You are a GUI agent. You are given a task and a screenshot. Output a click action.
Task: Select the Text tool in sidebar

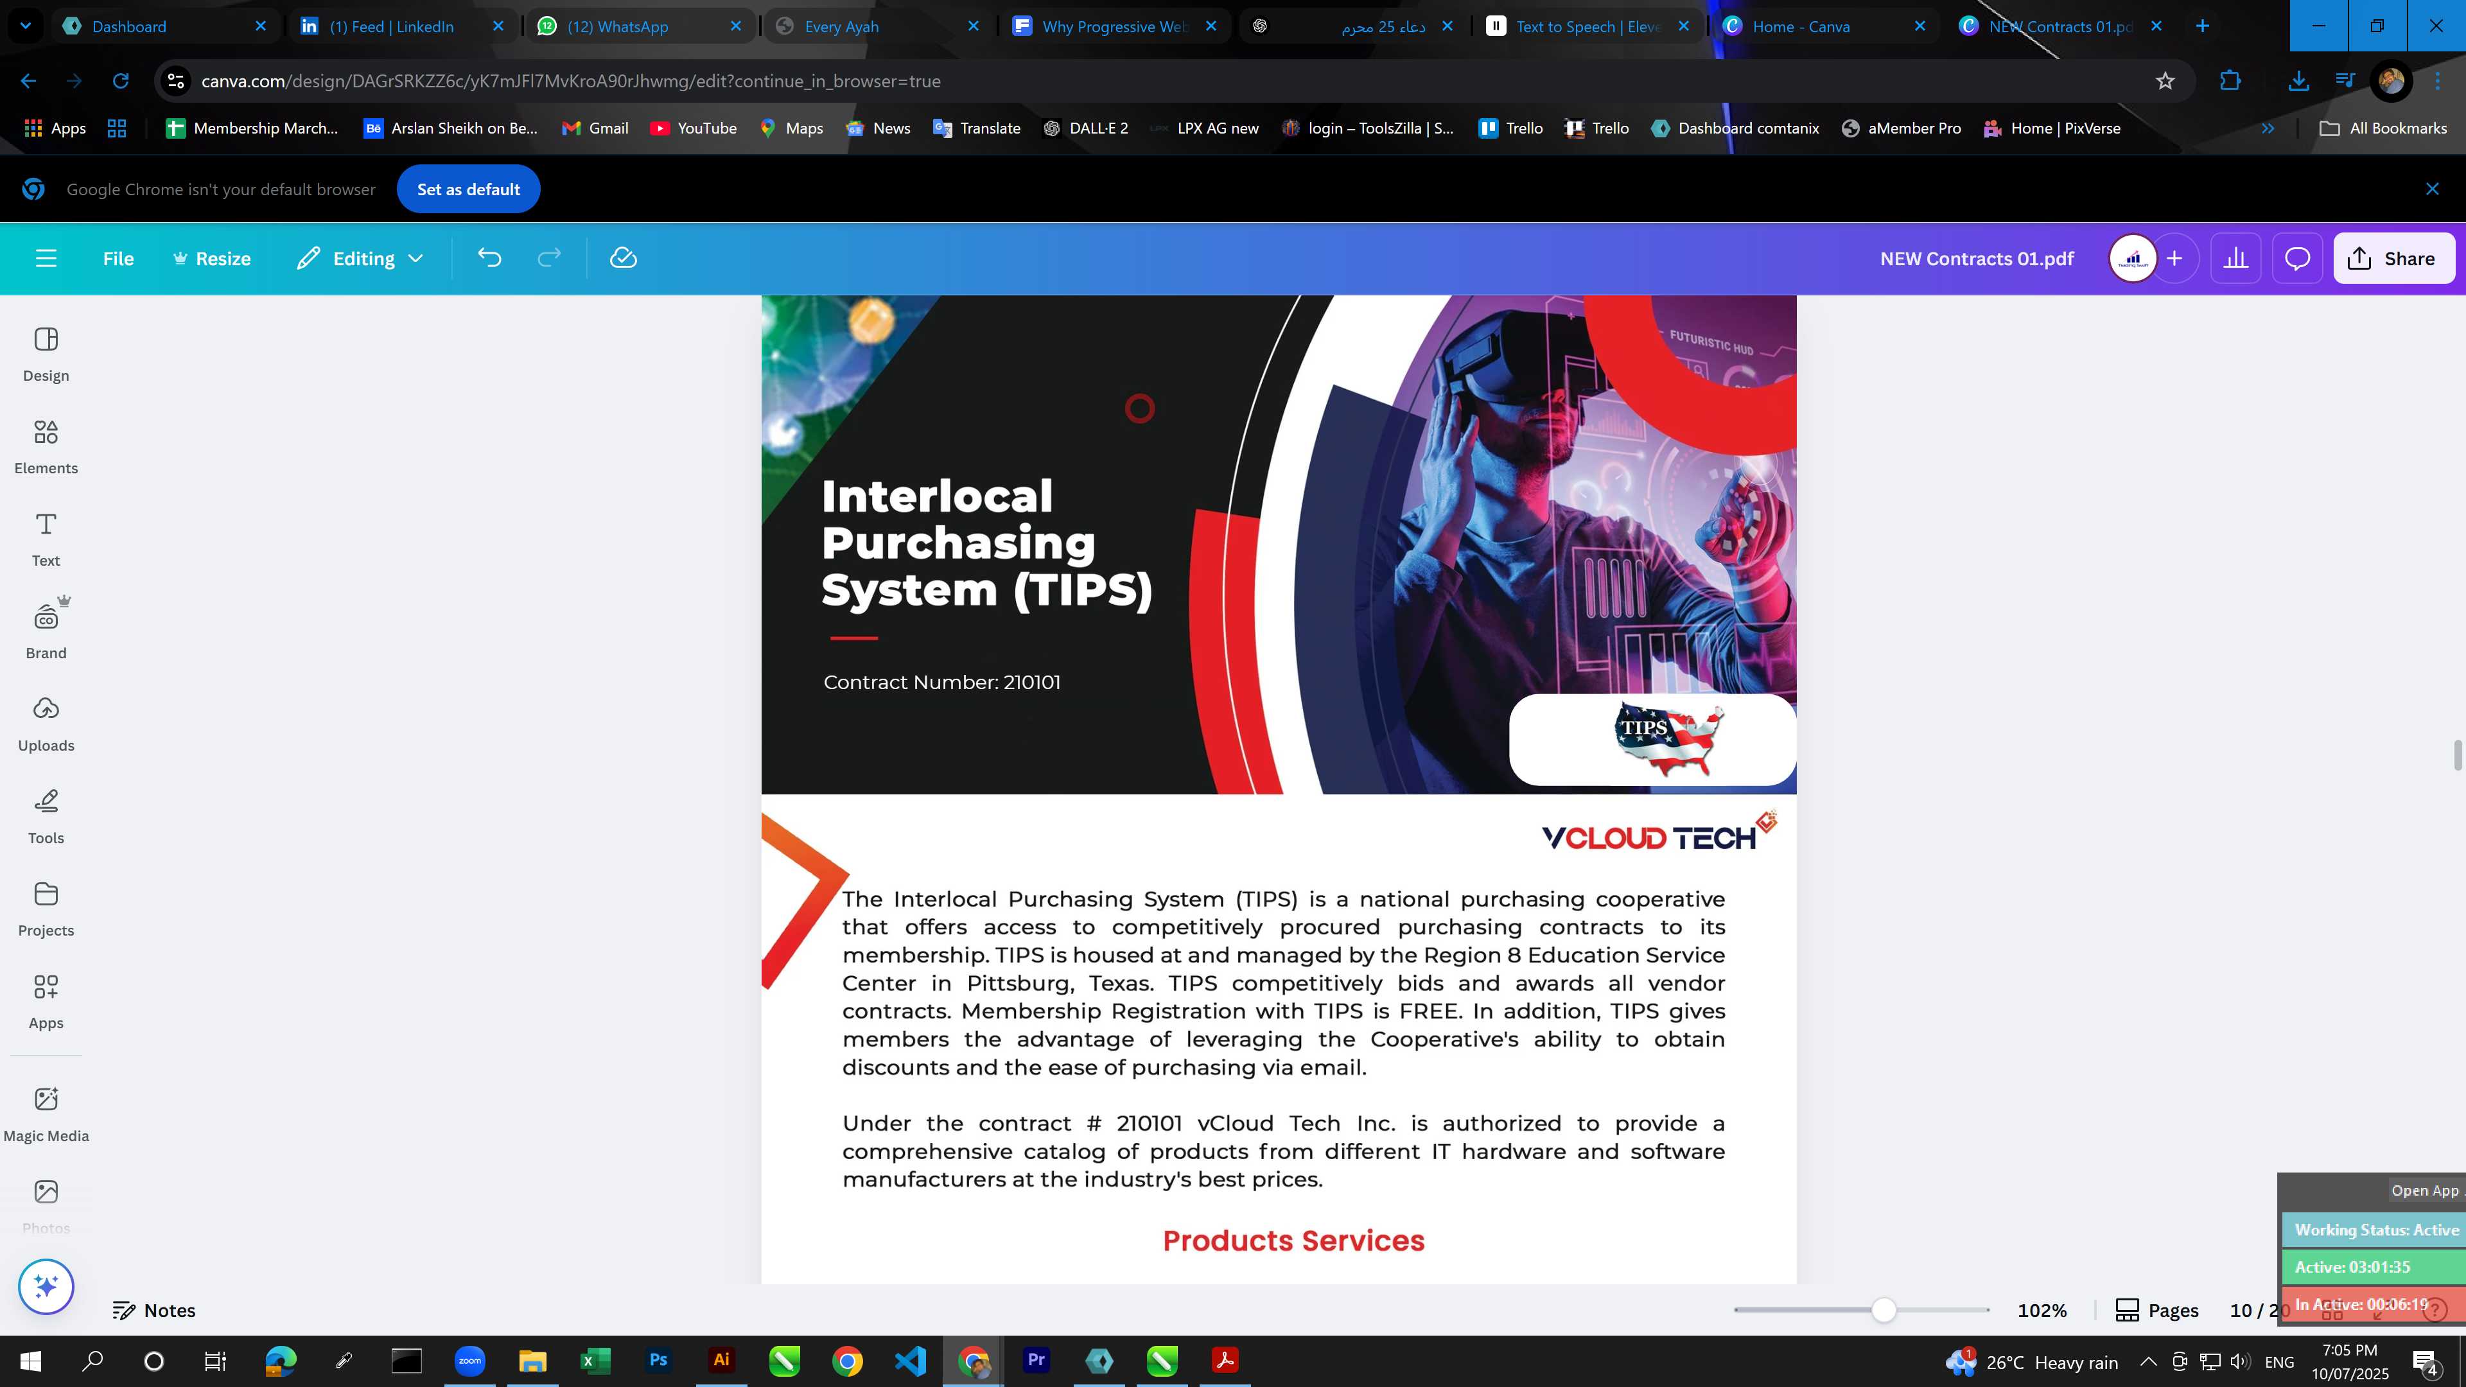pos(46,540)
